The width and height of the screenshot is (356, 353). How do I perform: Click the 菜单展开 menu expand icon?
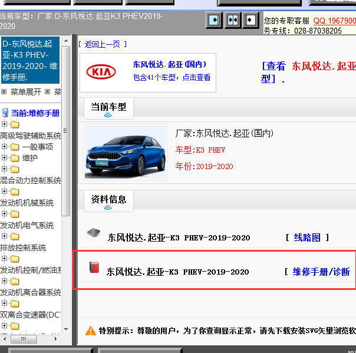(4, 92)
